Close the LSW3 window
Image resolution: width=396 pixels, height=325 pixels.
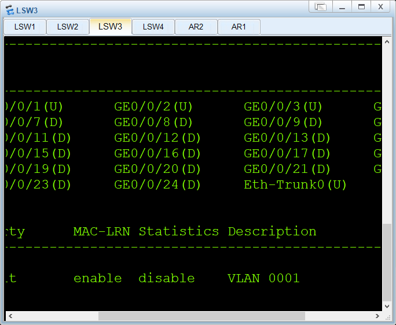[x=380, y=6]
